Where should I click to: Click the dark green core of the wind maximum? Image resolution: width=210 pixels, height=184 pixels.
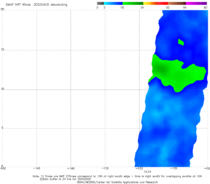point(162,69)
